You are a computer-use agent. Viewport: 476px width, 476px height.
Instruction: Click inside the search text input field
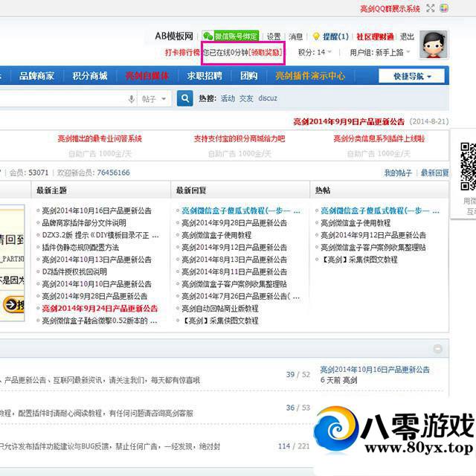coord(59,99)
